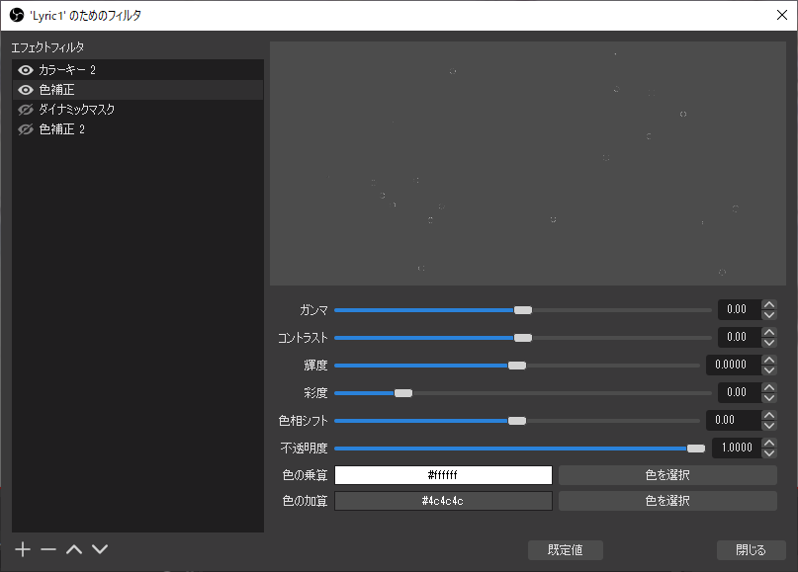Open 色を選択 for 色の乗算

click(x=667, y=475)
